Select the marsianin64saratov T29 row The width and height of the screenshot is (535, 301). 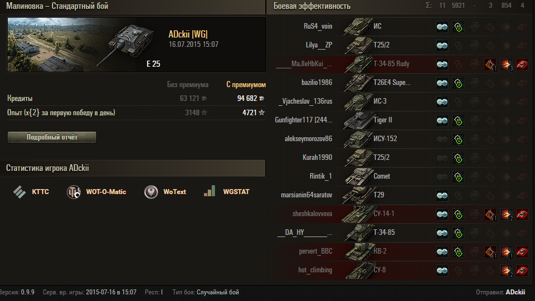401,195
